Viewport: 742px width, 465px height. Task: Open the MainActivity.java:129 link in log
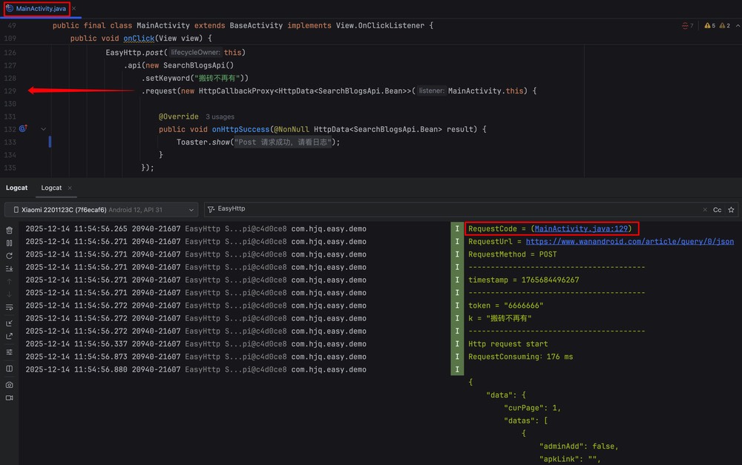click(x=581, y=228)
